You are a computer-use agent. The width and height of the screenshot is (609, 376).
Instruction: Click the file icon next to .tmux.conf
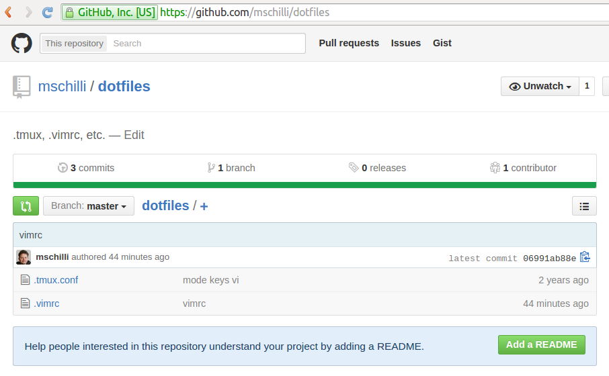pyautogui.click(x=26, y=280)
